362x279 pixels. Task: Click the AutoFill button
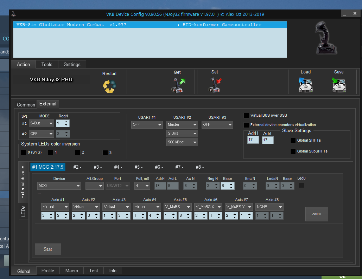pos(317,214)
